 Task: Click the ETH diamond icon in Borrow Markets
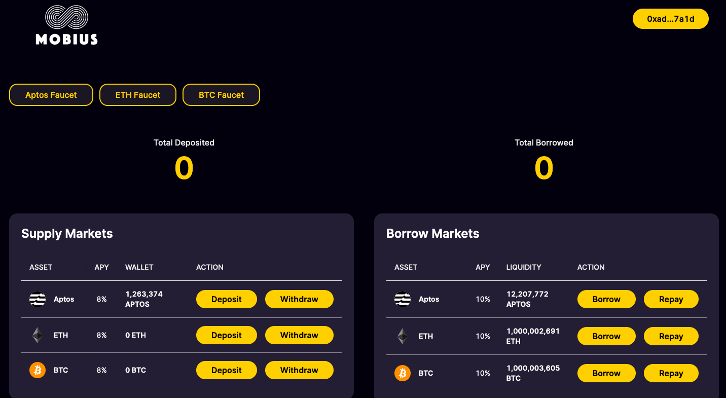pos(403,336)
